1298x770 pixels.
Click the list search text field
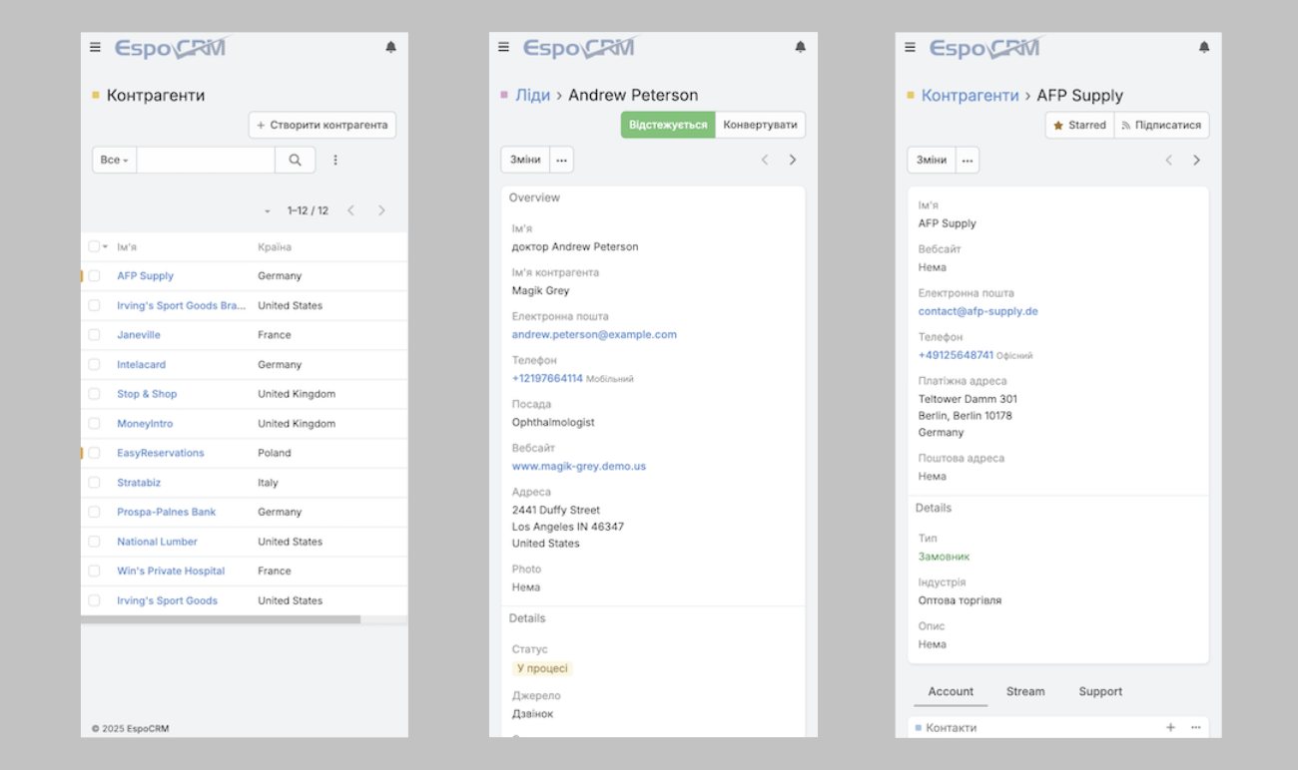click(206, 160)
